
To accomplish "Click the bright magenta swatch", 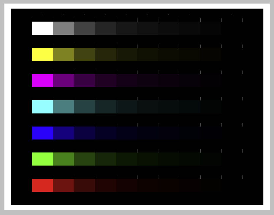I will 42,81.
